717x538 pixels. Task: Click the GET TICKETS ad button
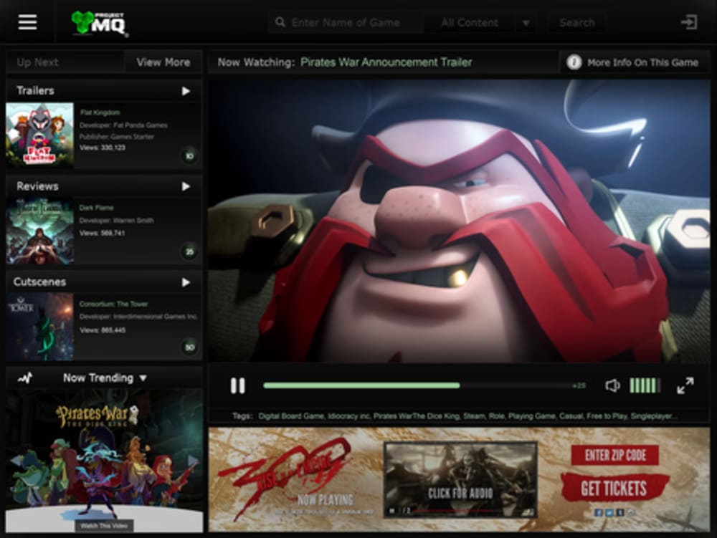[614, 489]
